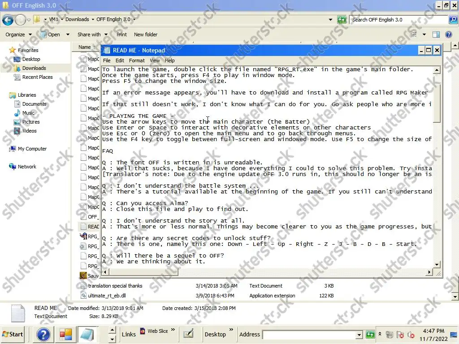Select the first RPG_ executable icon

(x=83, y=236)
